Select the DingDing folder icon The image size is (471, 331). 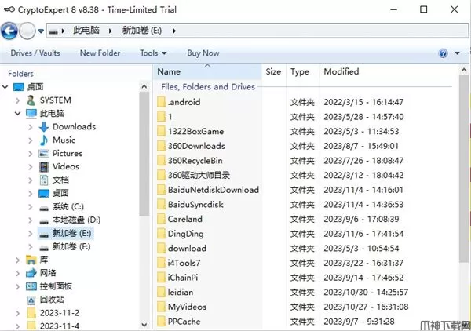pyautogui.click(x=161, y=234)
